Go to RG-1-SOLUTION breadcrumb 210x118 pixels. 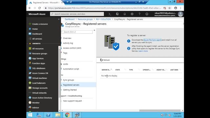(x=103, y=19)
